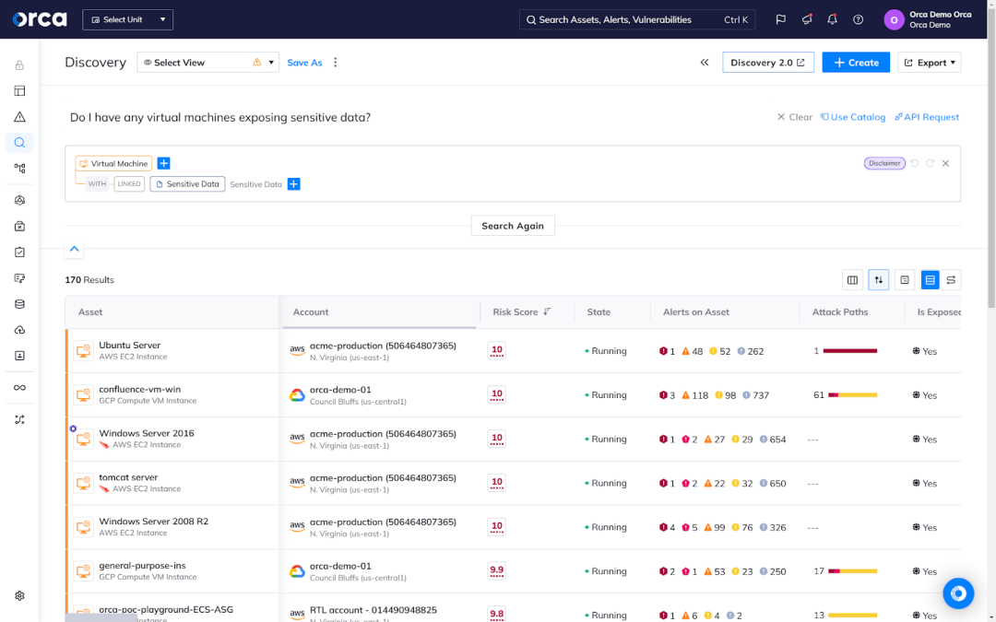Click the Asset column header
The width and height of the screenshot is (996, 622).
(90, 311)
